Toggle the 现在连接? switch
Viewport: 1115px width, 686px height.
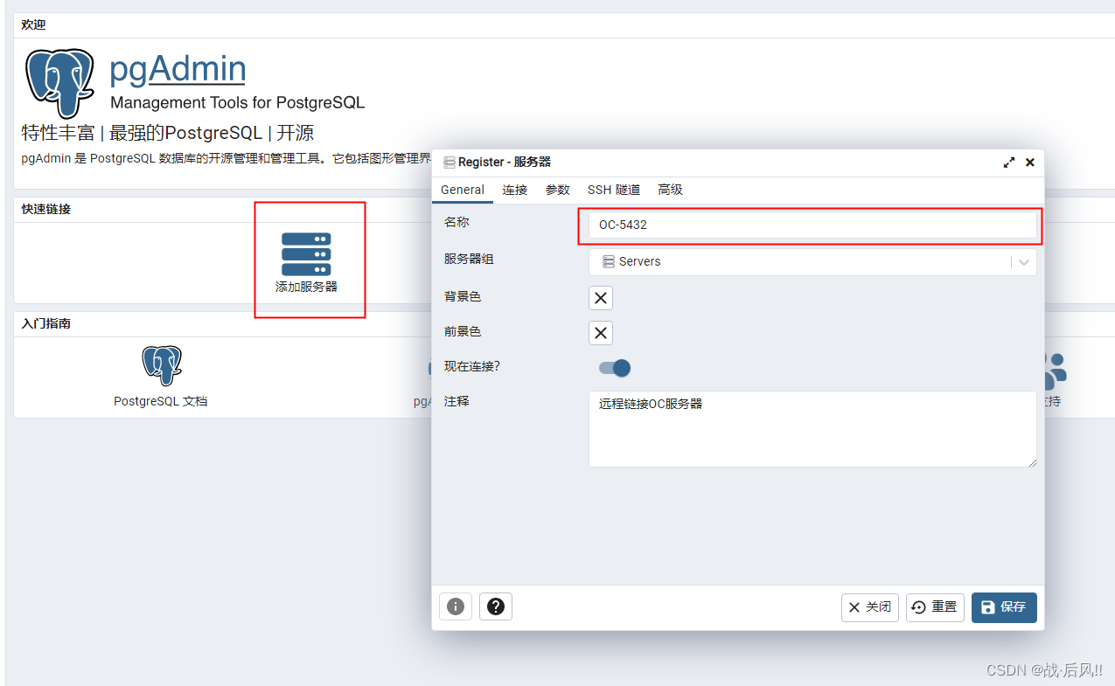pyautogui.click(x=615, y=368)
